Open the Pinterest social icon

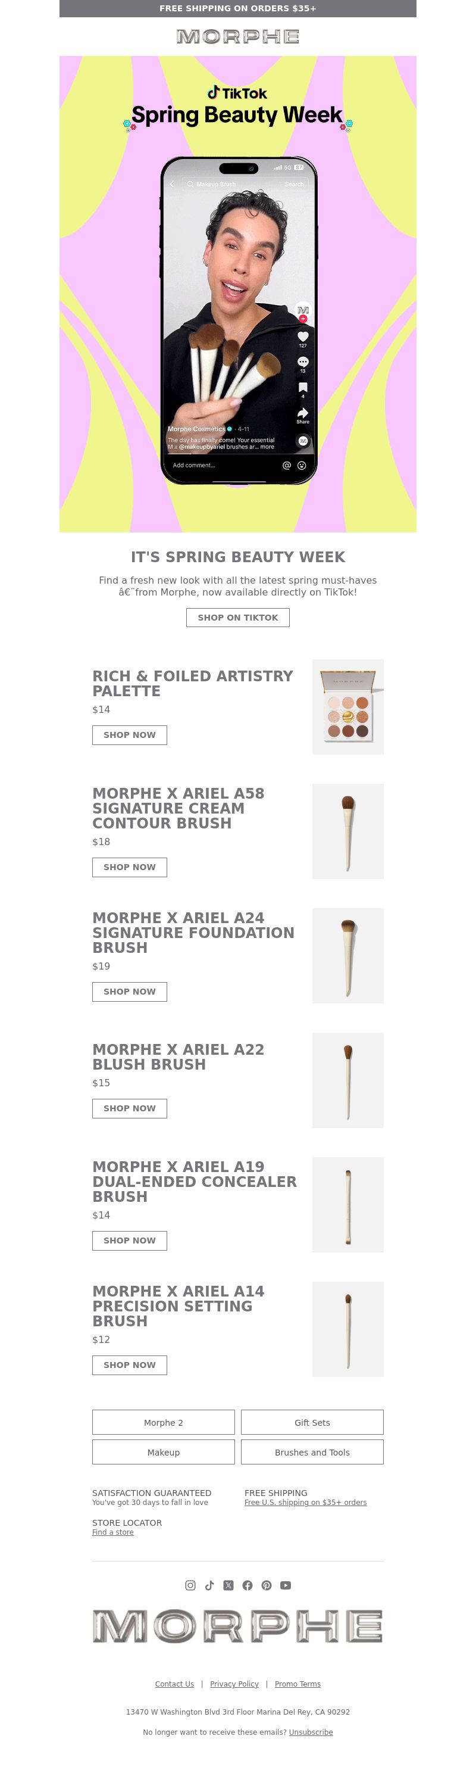click(x=267, y=1585)
